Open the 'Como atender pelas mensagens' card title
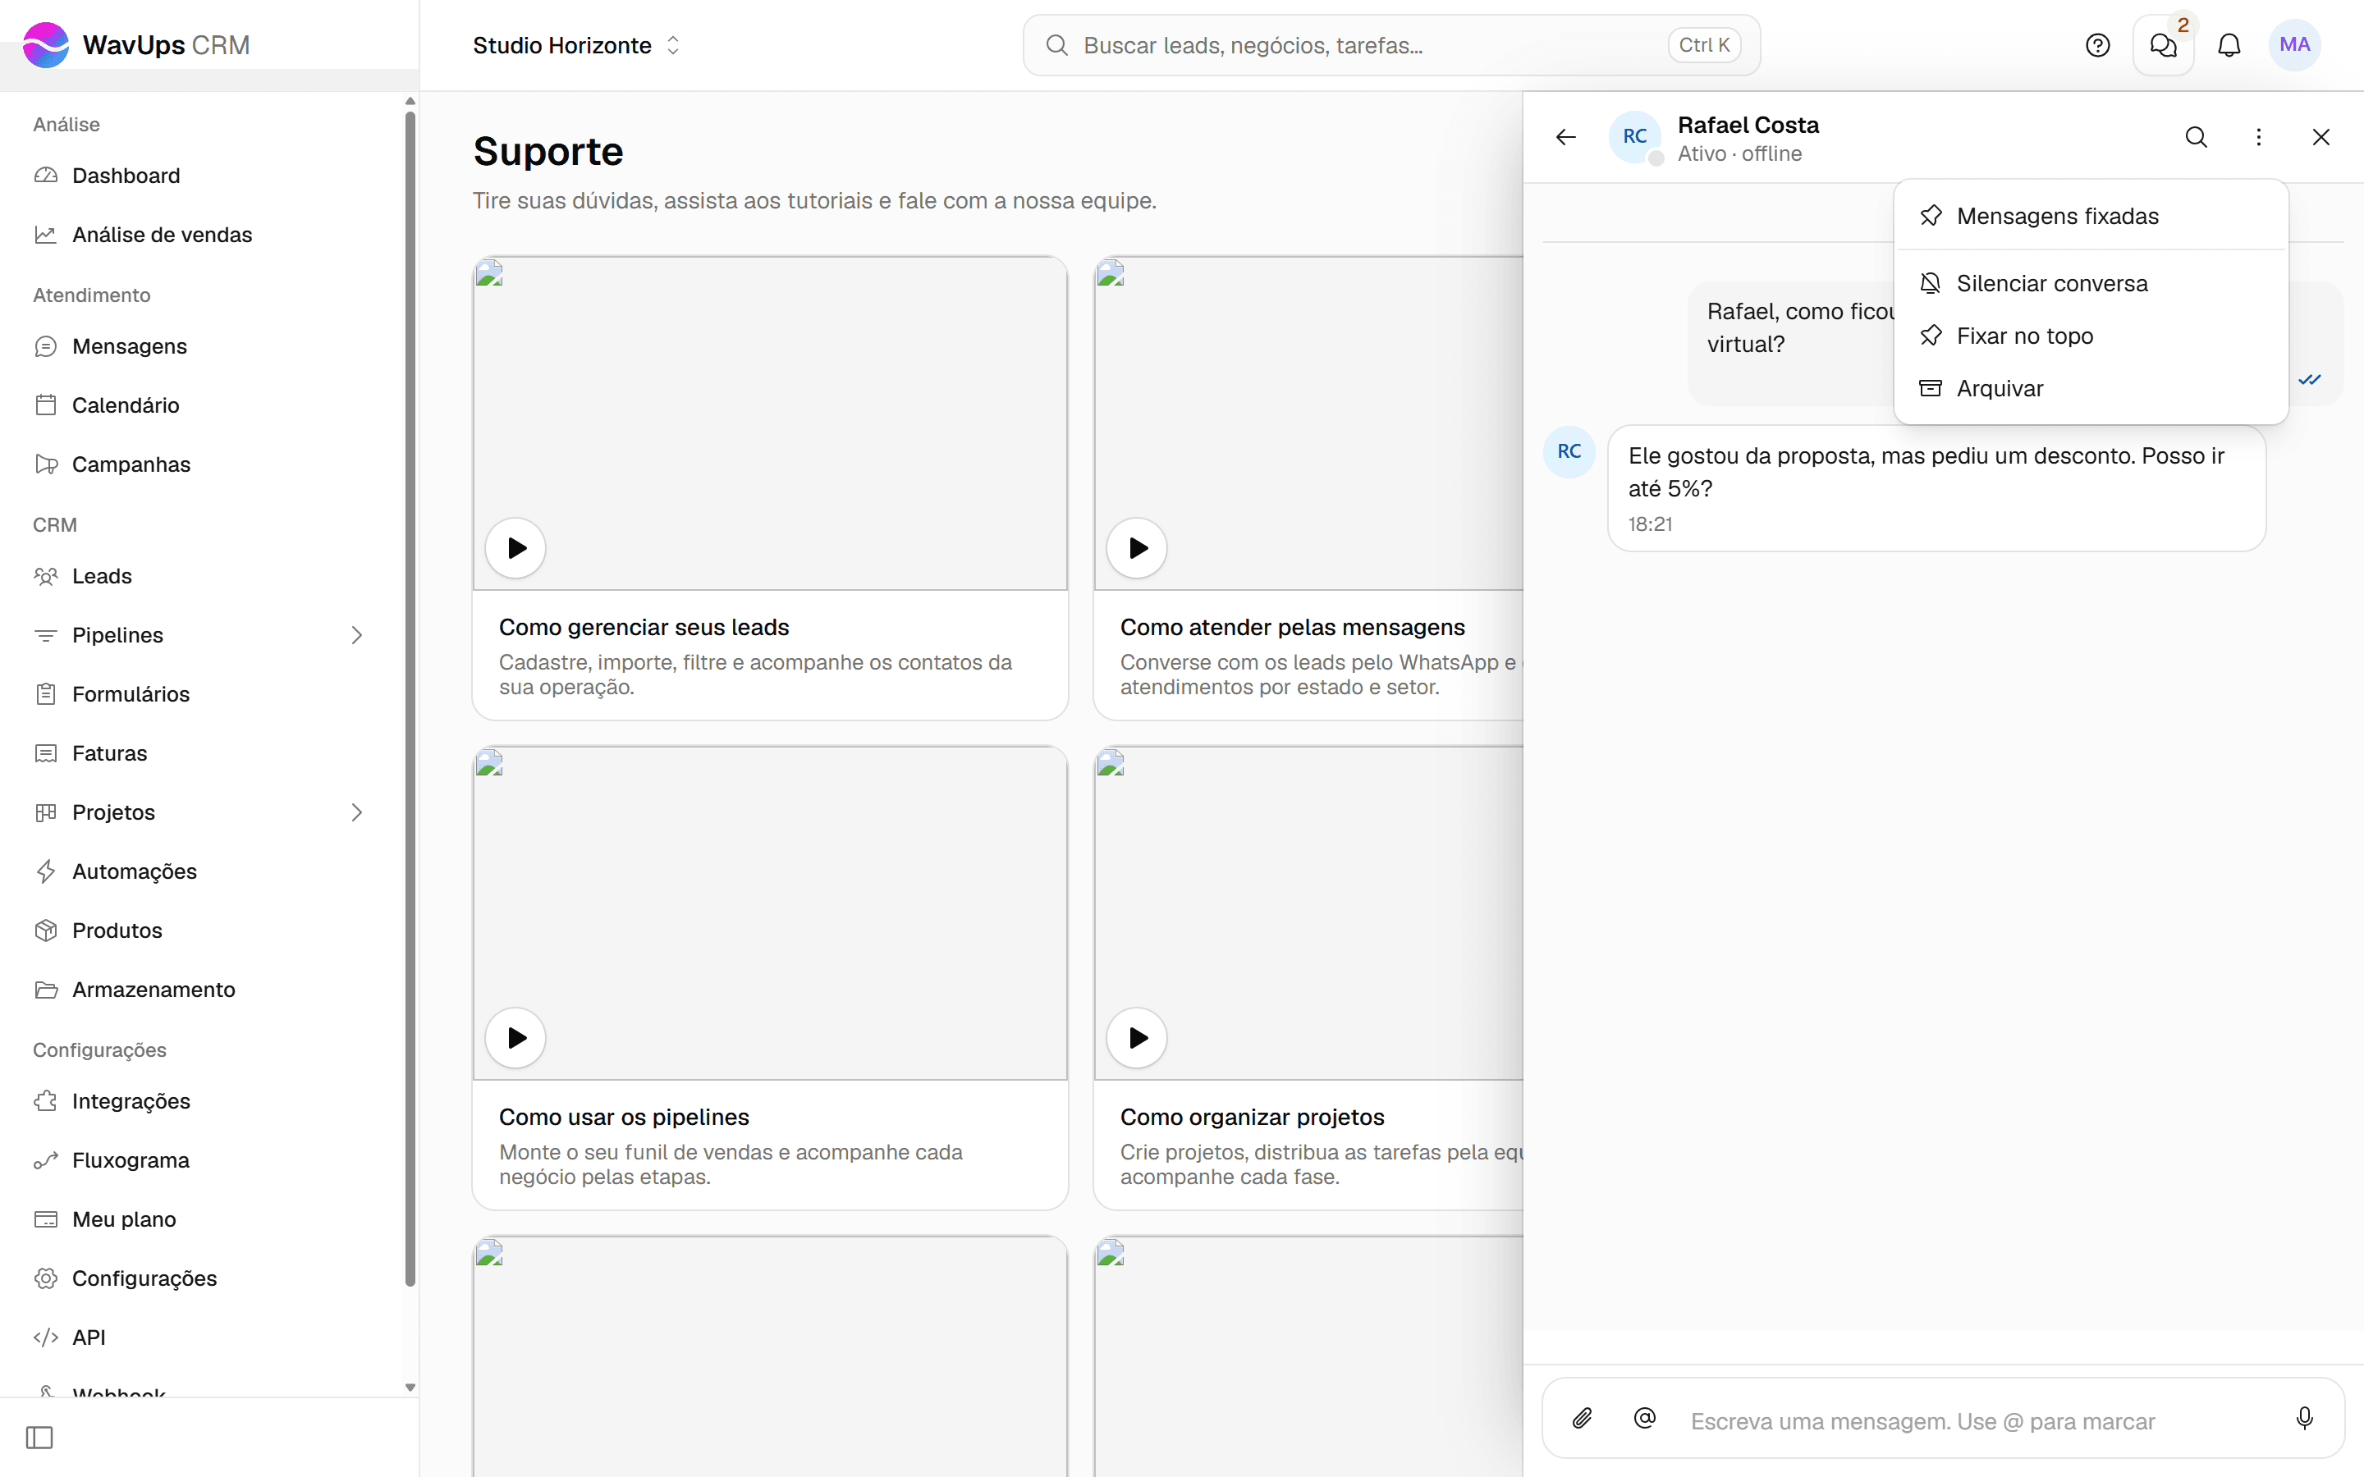 (1292, 627)
